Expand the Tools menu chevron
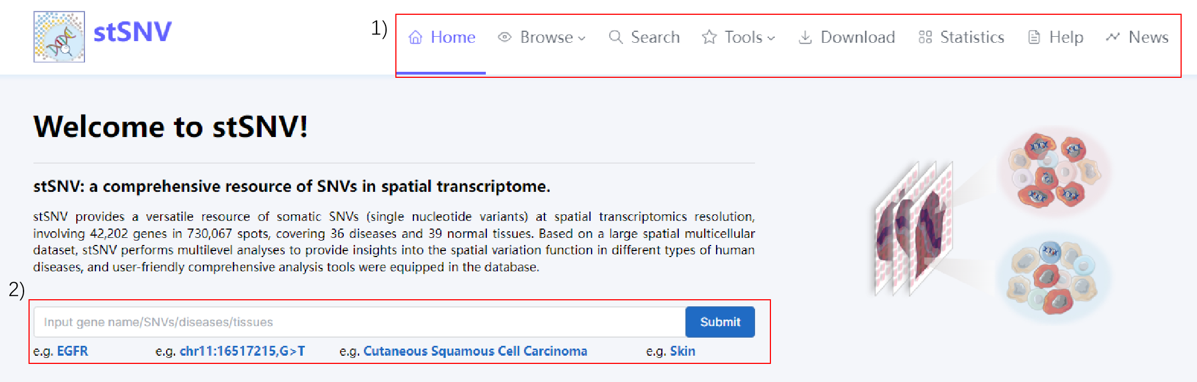 click(x=771, y=38)
